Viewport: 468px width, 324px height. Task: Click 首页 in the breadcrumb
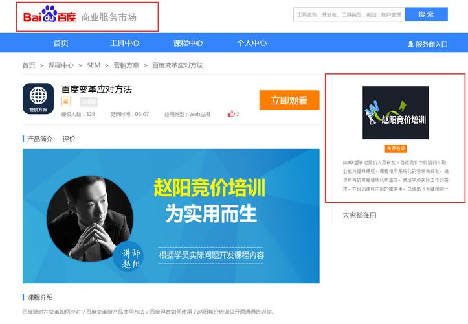[29, 65]
